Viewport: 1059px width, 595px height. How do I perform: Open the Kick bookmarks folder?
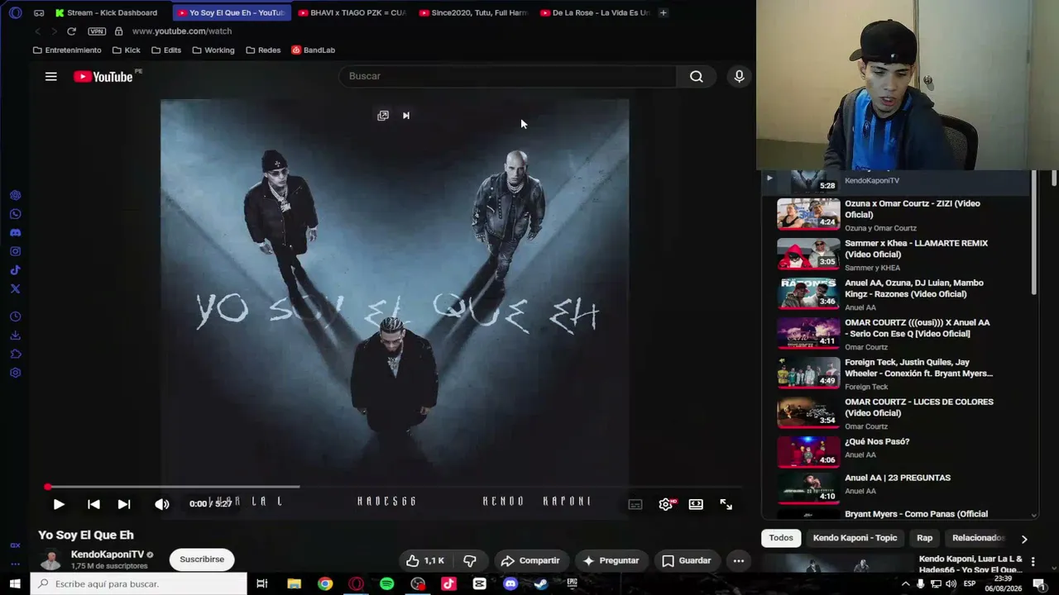pyautogui.click(x=126, y=50)
